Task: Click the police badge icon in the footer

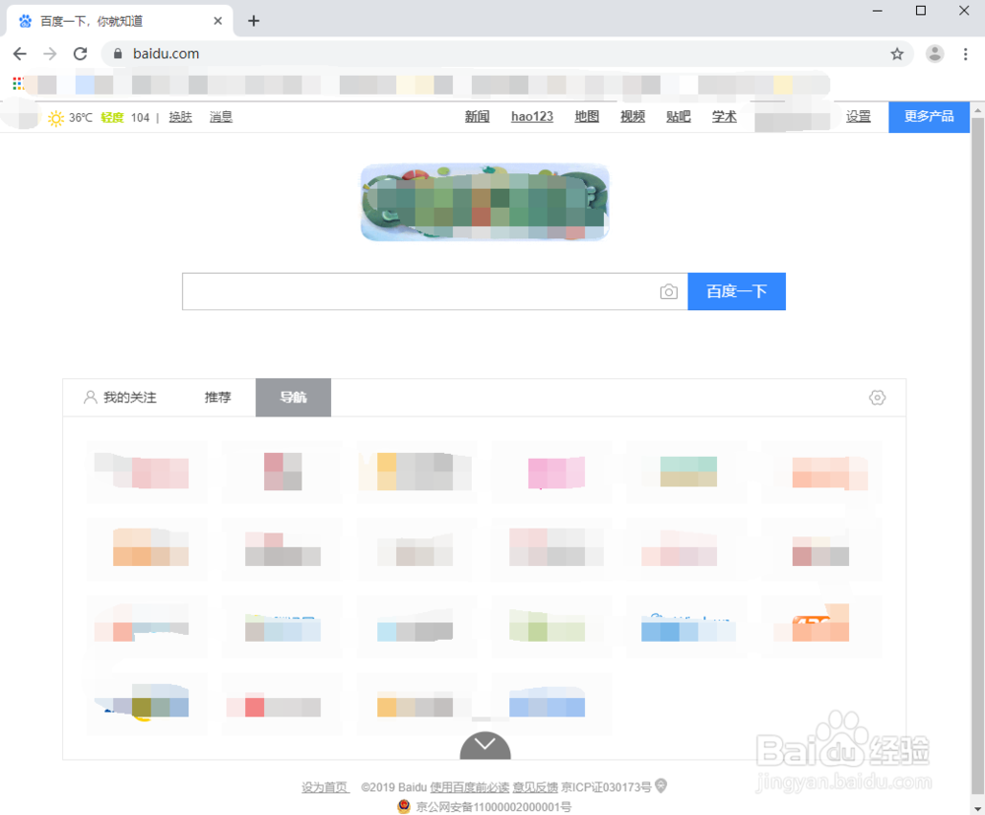Action: [x=404, y=806]
